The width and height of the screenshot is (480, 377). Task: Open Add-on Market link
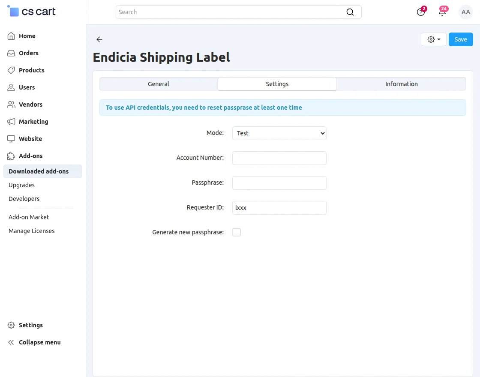pyautogui.click(x=29, y=217)
